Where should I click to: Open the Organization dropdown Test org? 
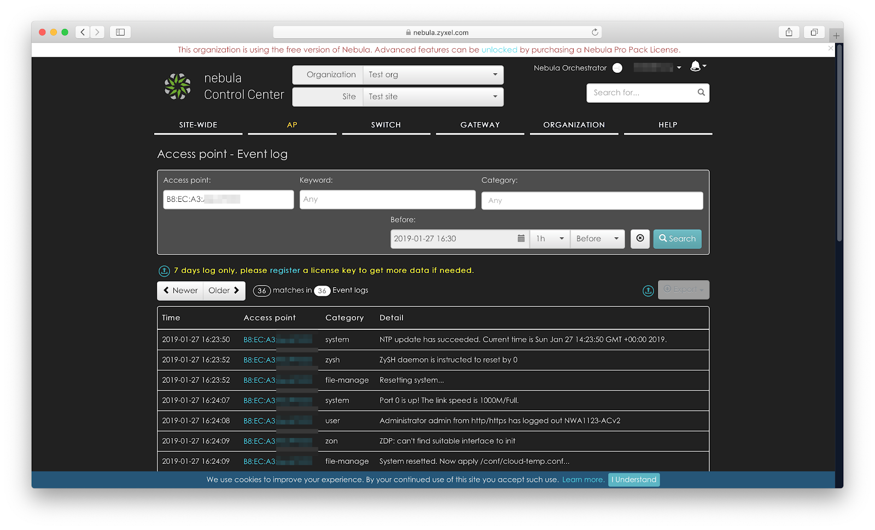point(433,75)
